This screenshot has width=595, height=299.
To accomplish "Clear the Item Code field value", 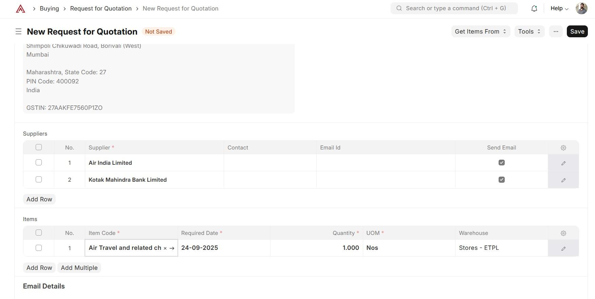I will click(165, 248).
